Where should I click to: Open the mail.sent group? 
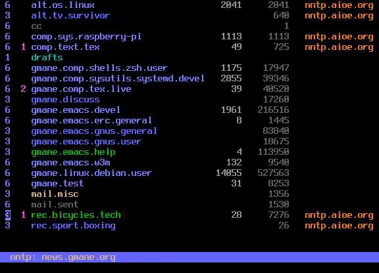coord(55,205)
